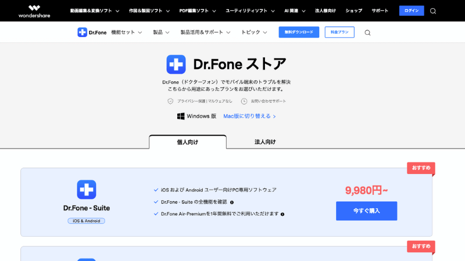Click large Dr.Fone store heading icon
The height and width of the screenshot is (261, 465).
click(x=176, y=64)
